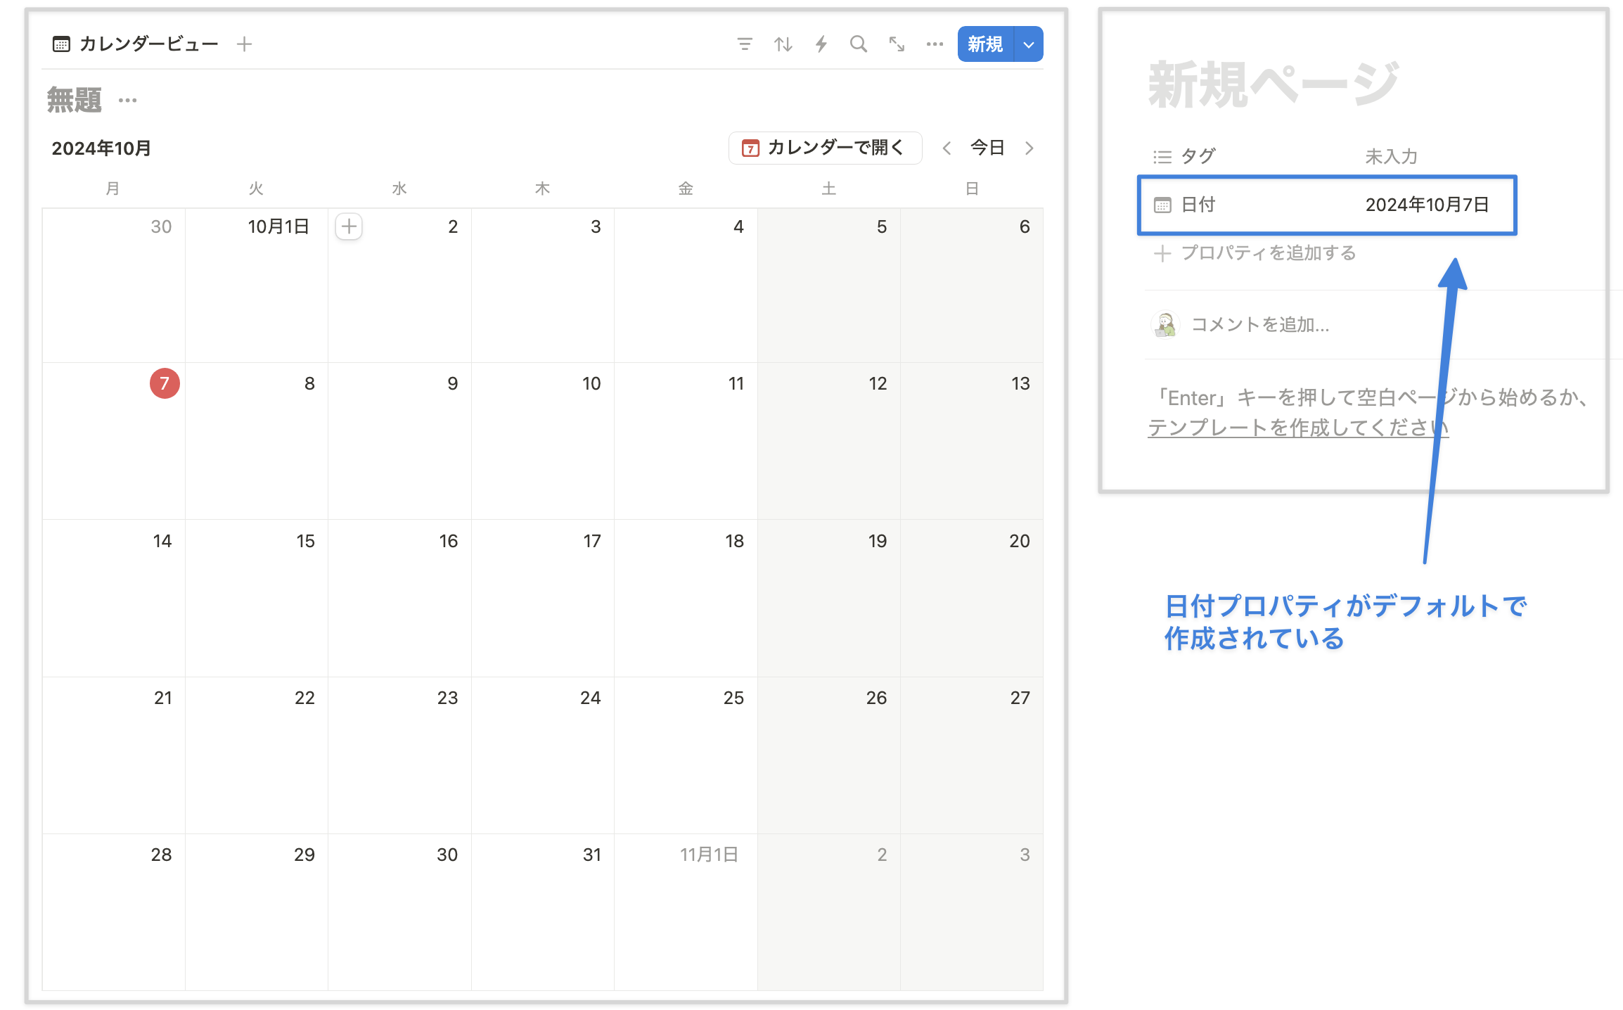Click the 2024年10月7日 date value
This screenshot has height=1010, width=1623.
[1428, 205]
